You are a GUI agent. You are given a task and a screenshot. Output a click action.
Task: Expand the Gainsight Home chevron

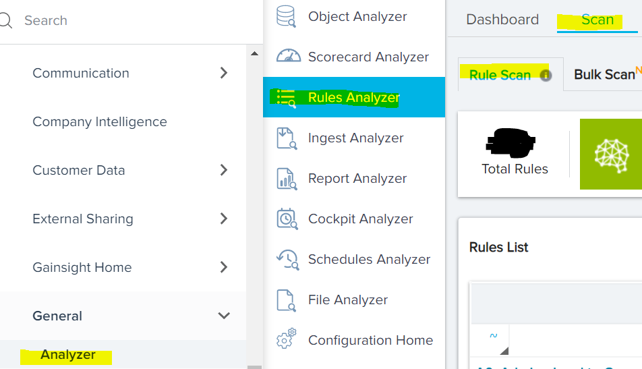click(x=224, y=267)
